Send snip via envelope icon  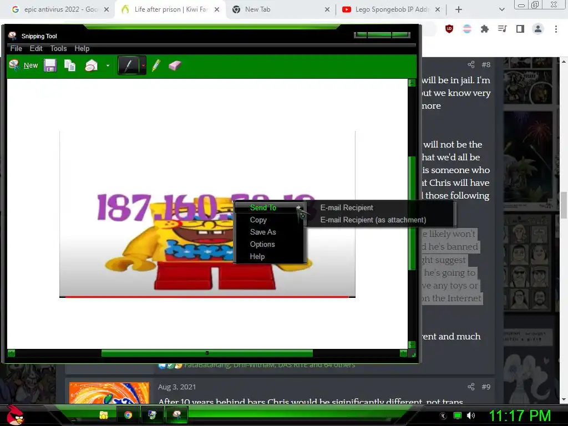(x=92, y=65)
